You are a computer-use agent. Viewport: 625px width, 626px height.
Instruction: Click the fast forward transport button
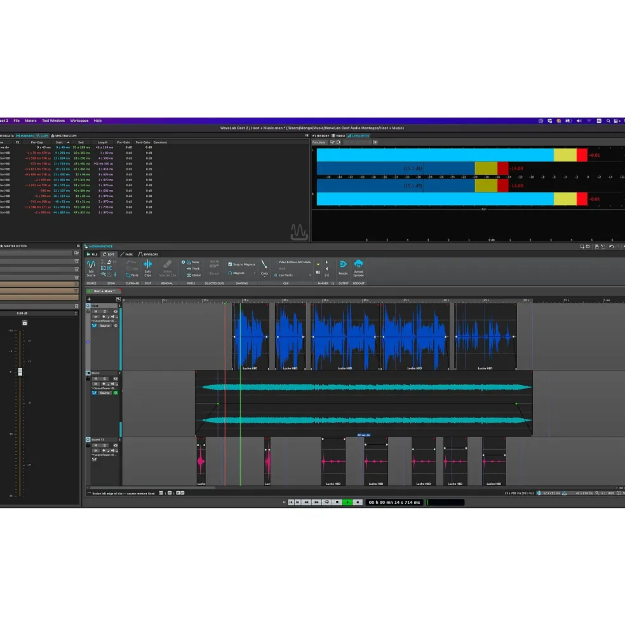[316, 502]
